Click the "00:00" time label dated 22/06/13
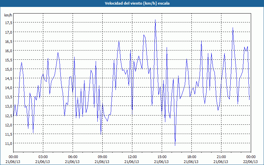 click(251, 157)
